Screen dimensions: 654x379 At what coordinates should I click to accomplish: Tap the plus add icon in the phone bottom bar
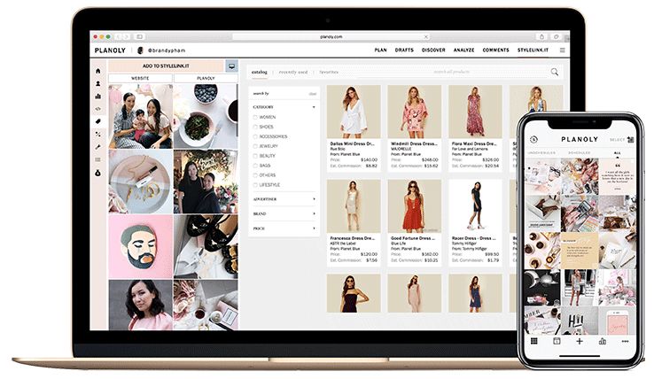click(x=580, y=341)
